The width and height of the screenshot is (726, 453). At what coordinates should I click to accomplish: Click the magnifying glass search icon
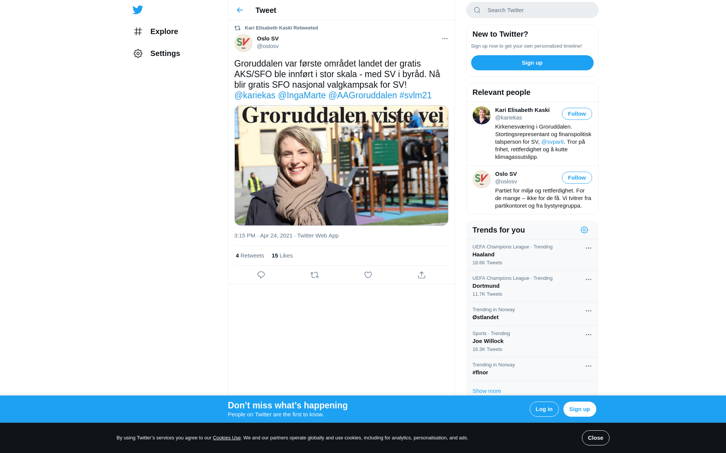pos(477,10)
